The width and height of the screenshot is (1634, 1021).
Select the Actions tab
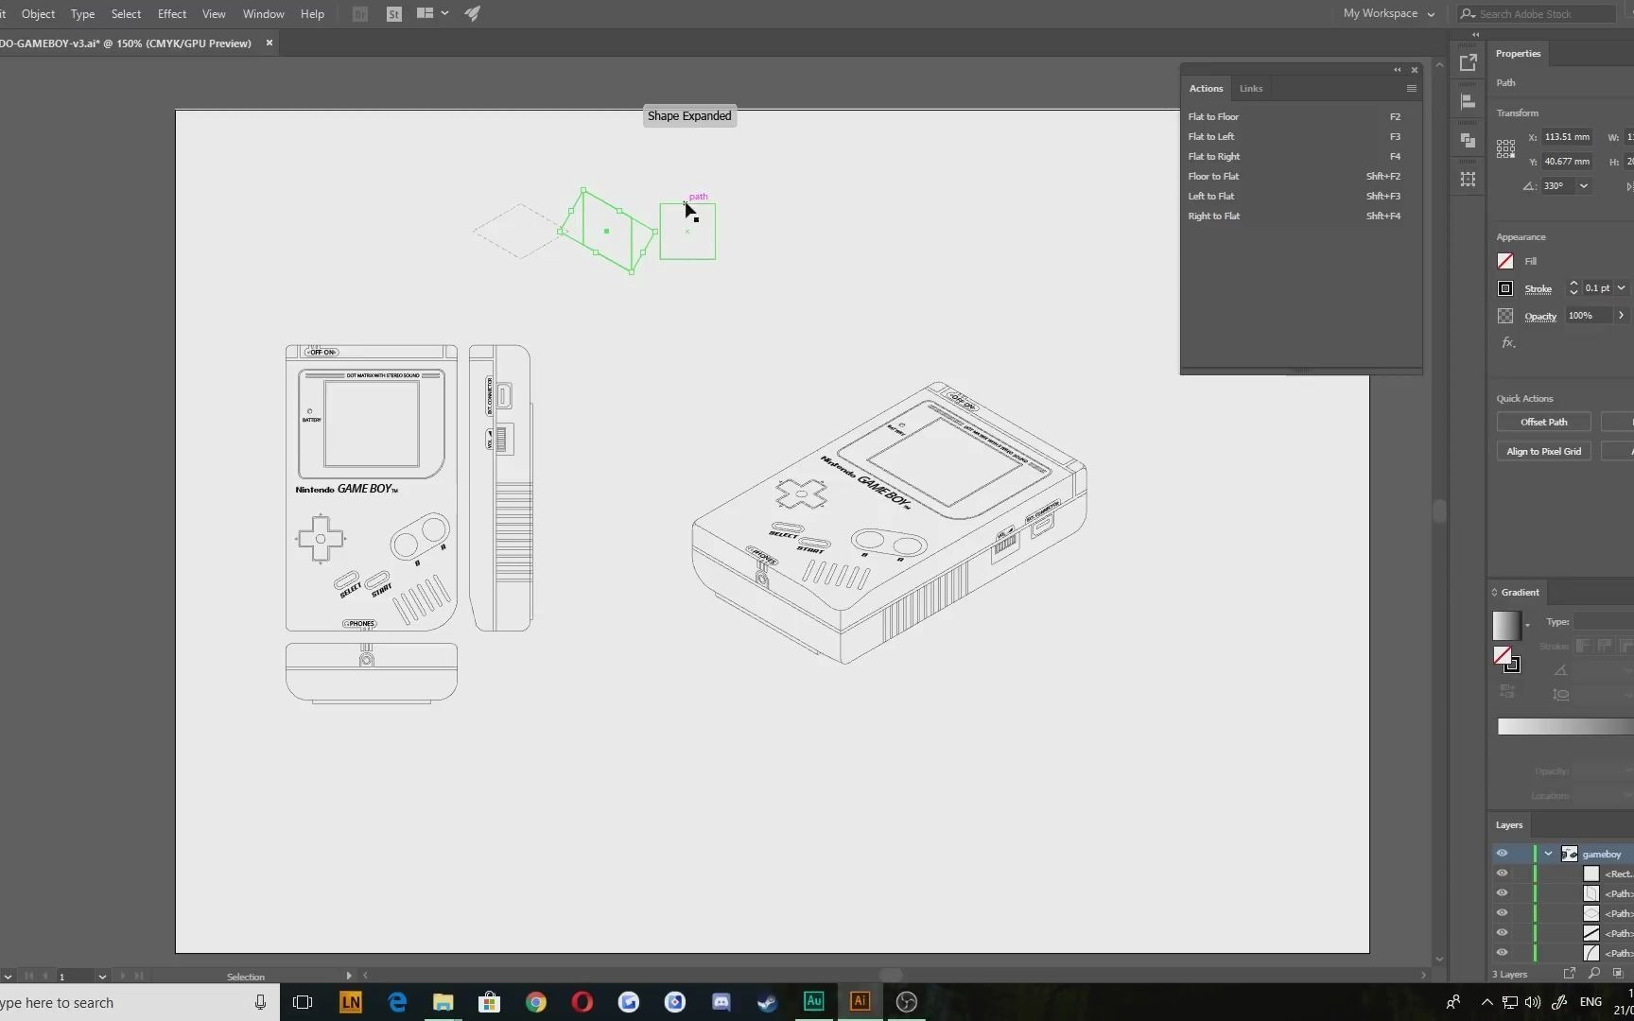1206,89
